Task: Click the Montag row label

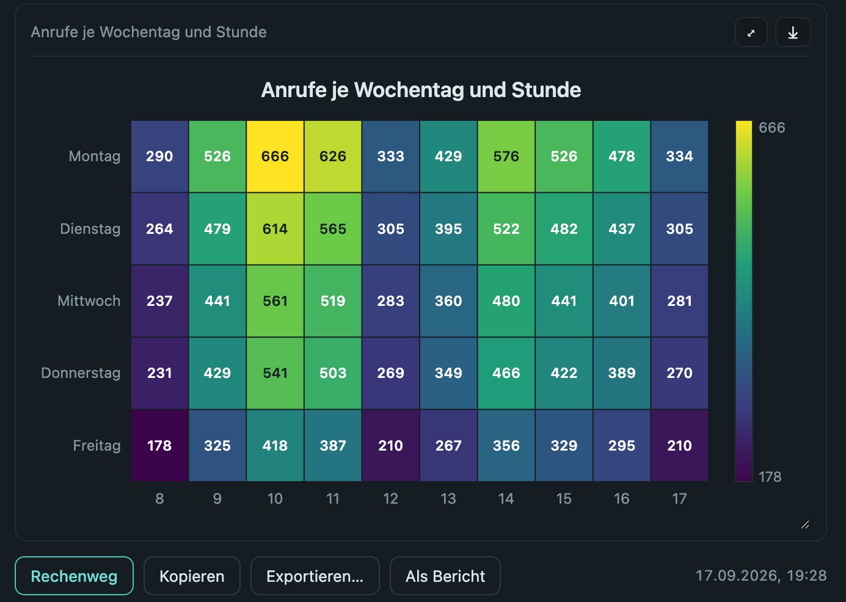Action: click(95, 156)
